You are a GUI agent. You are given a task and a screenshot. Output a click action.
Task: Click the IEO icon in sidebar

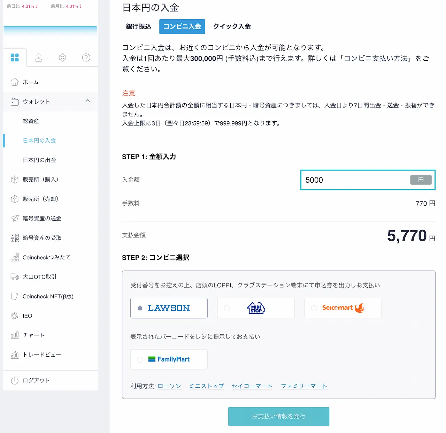15,316
